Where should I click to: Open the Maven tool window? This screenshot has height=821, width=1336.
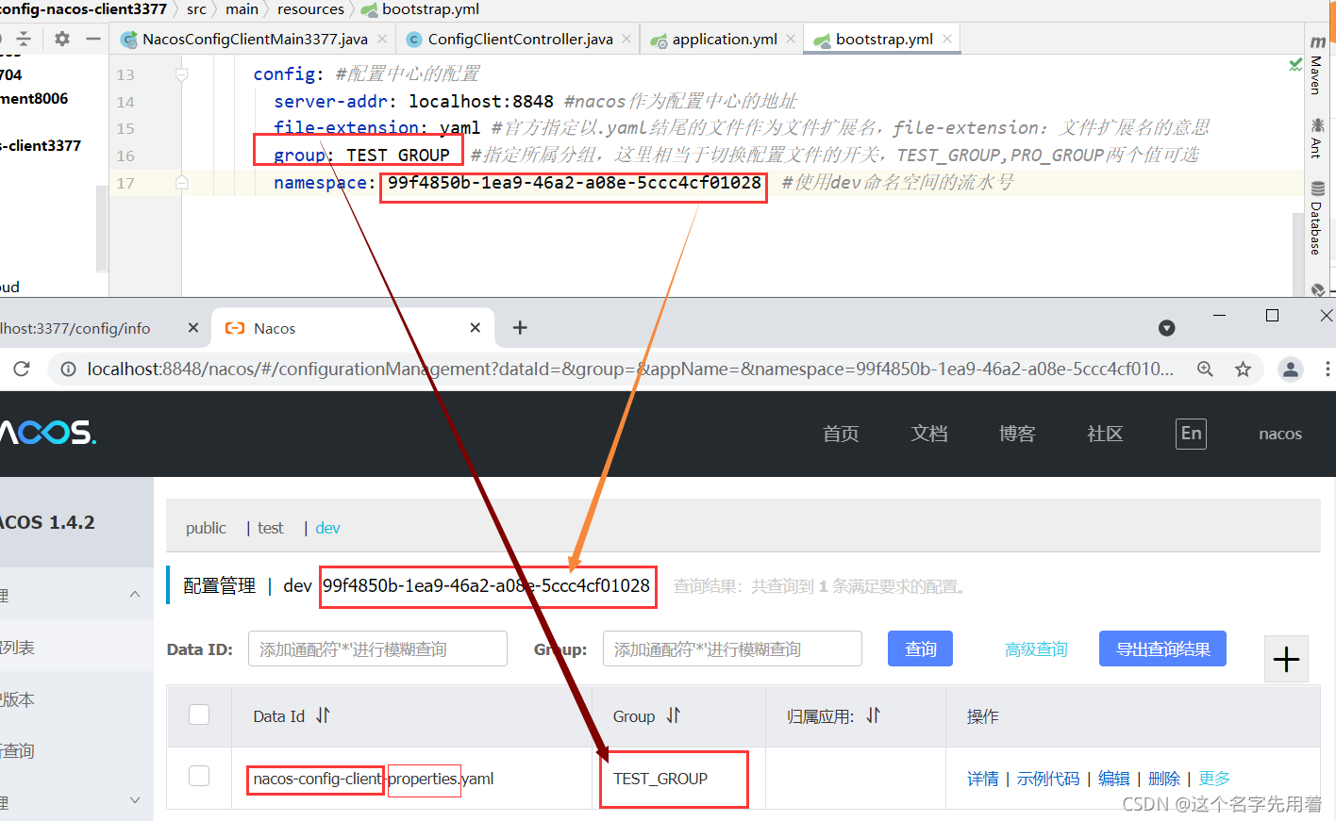pos(1317,66)
